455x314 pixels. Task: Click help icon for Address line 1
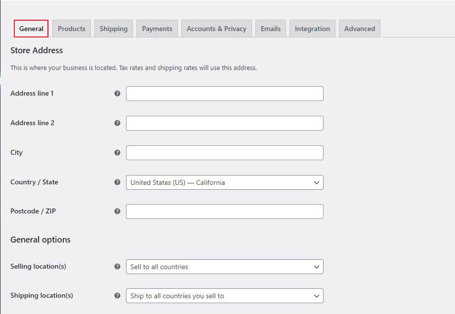pyautogui.click(x=117, y=93)
